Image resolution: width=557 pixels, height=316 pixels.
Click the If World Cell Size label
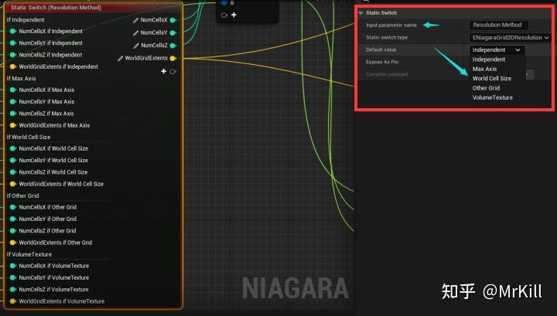pos(29,137)
